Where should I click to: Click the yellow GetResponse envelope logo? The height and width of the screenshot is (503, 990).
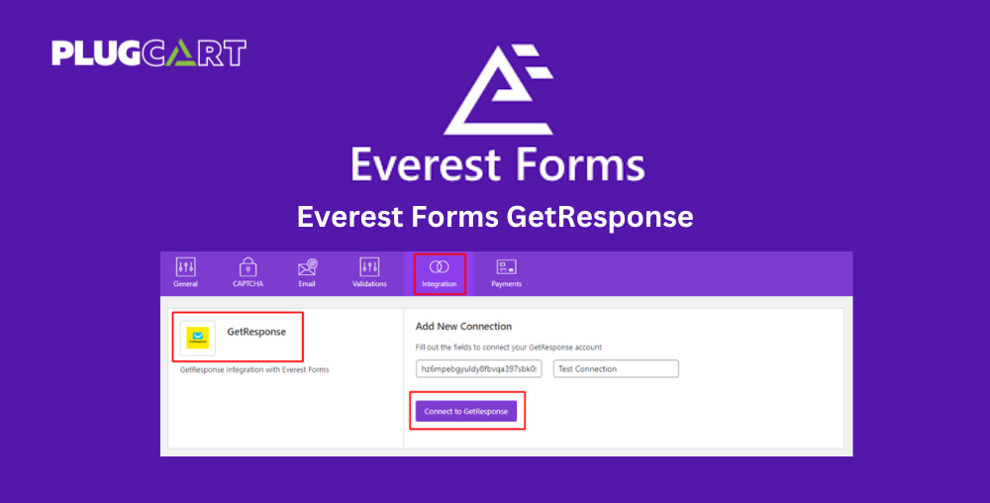[x=198, y=338]
